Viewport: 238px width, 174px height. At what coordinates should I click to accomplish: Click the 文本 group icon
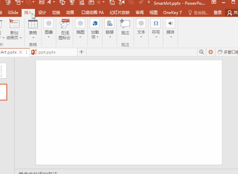click(141, 23)
